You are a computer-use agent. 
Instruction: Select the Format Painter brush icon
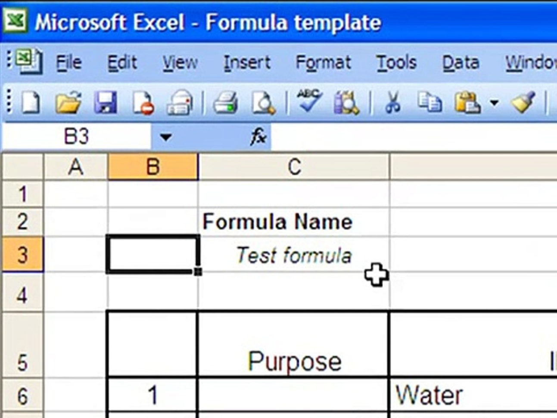coord(523,103)
